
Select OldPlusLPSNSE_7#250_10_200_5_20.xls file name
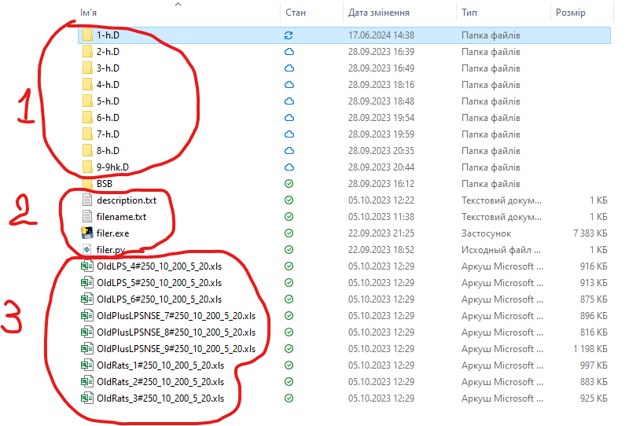(x=176, y=316)
